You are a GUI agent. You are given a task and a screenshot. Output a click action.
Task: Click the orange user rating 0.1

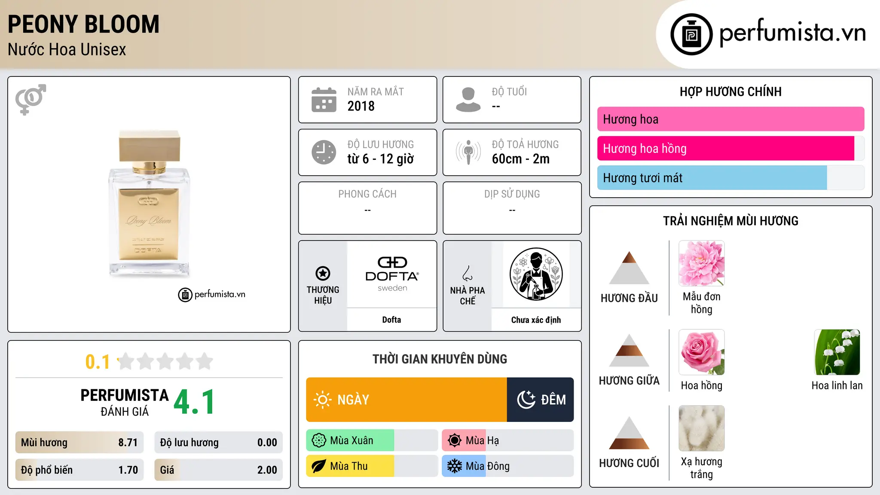[98, 362]
